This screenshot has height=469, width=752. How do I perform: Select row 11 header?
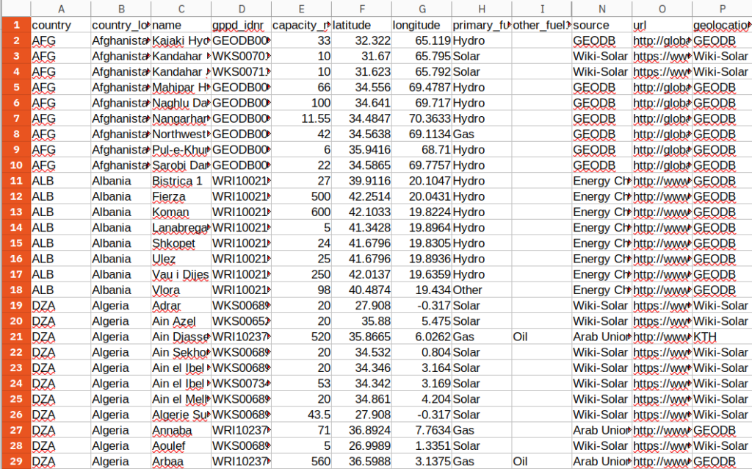tap(16, 181)
